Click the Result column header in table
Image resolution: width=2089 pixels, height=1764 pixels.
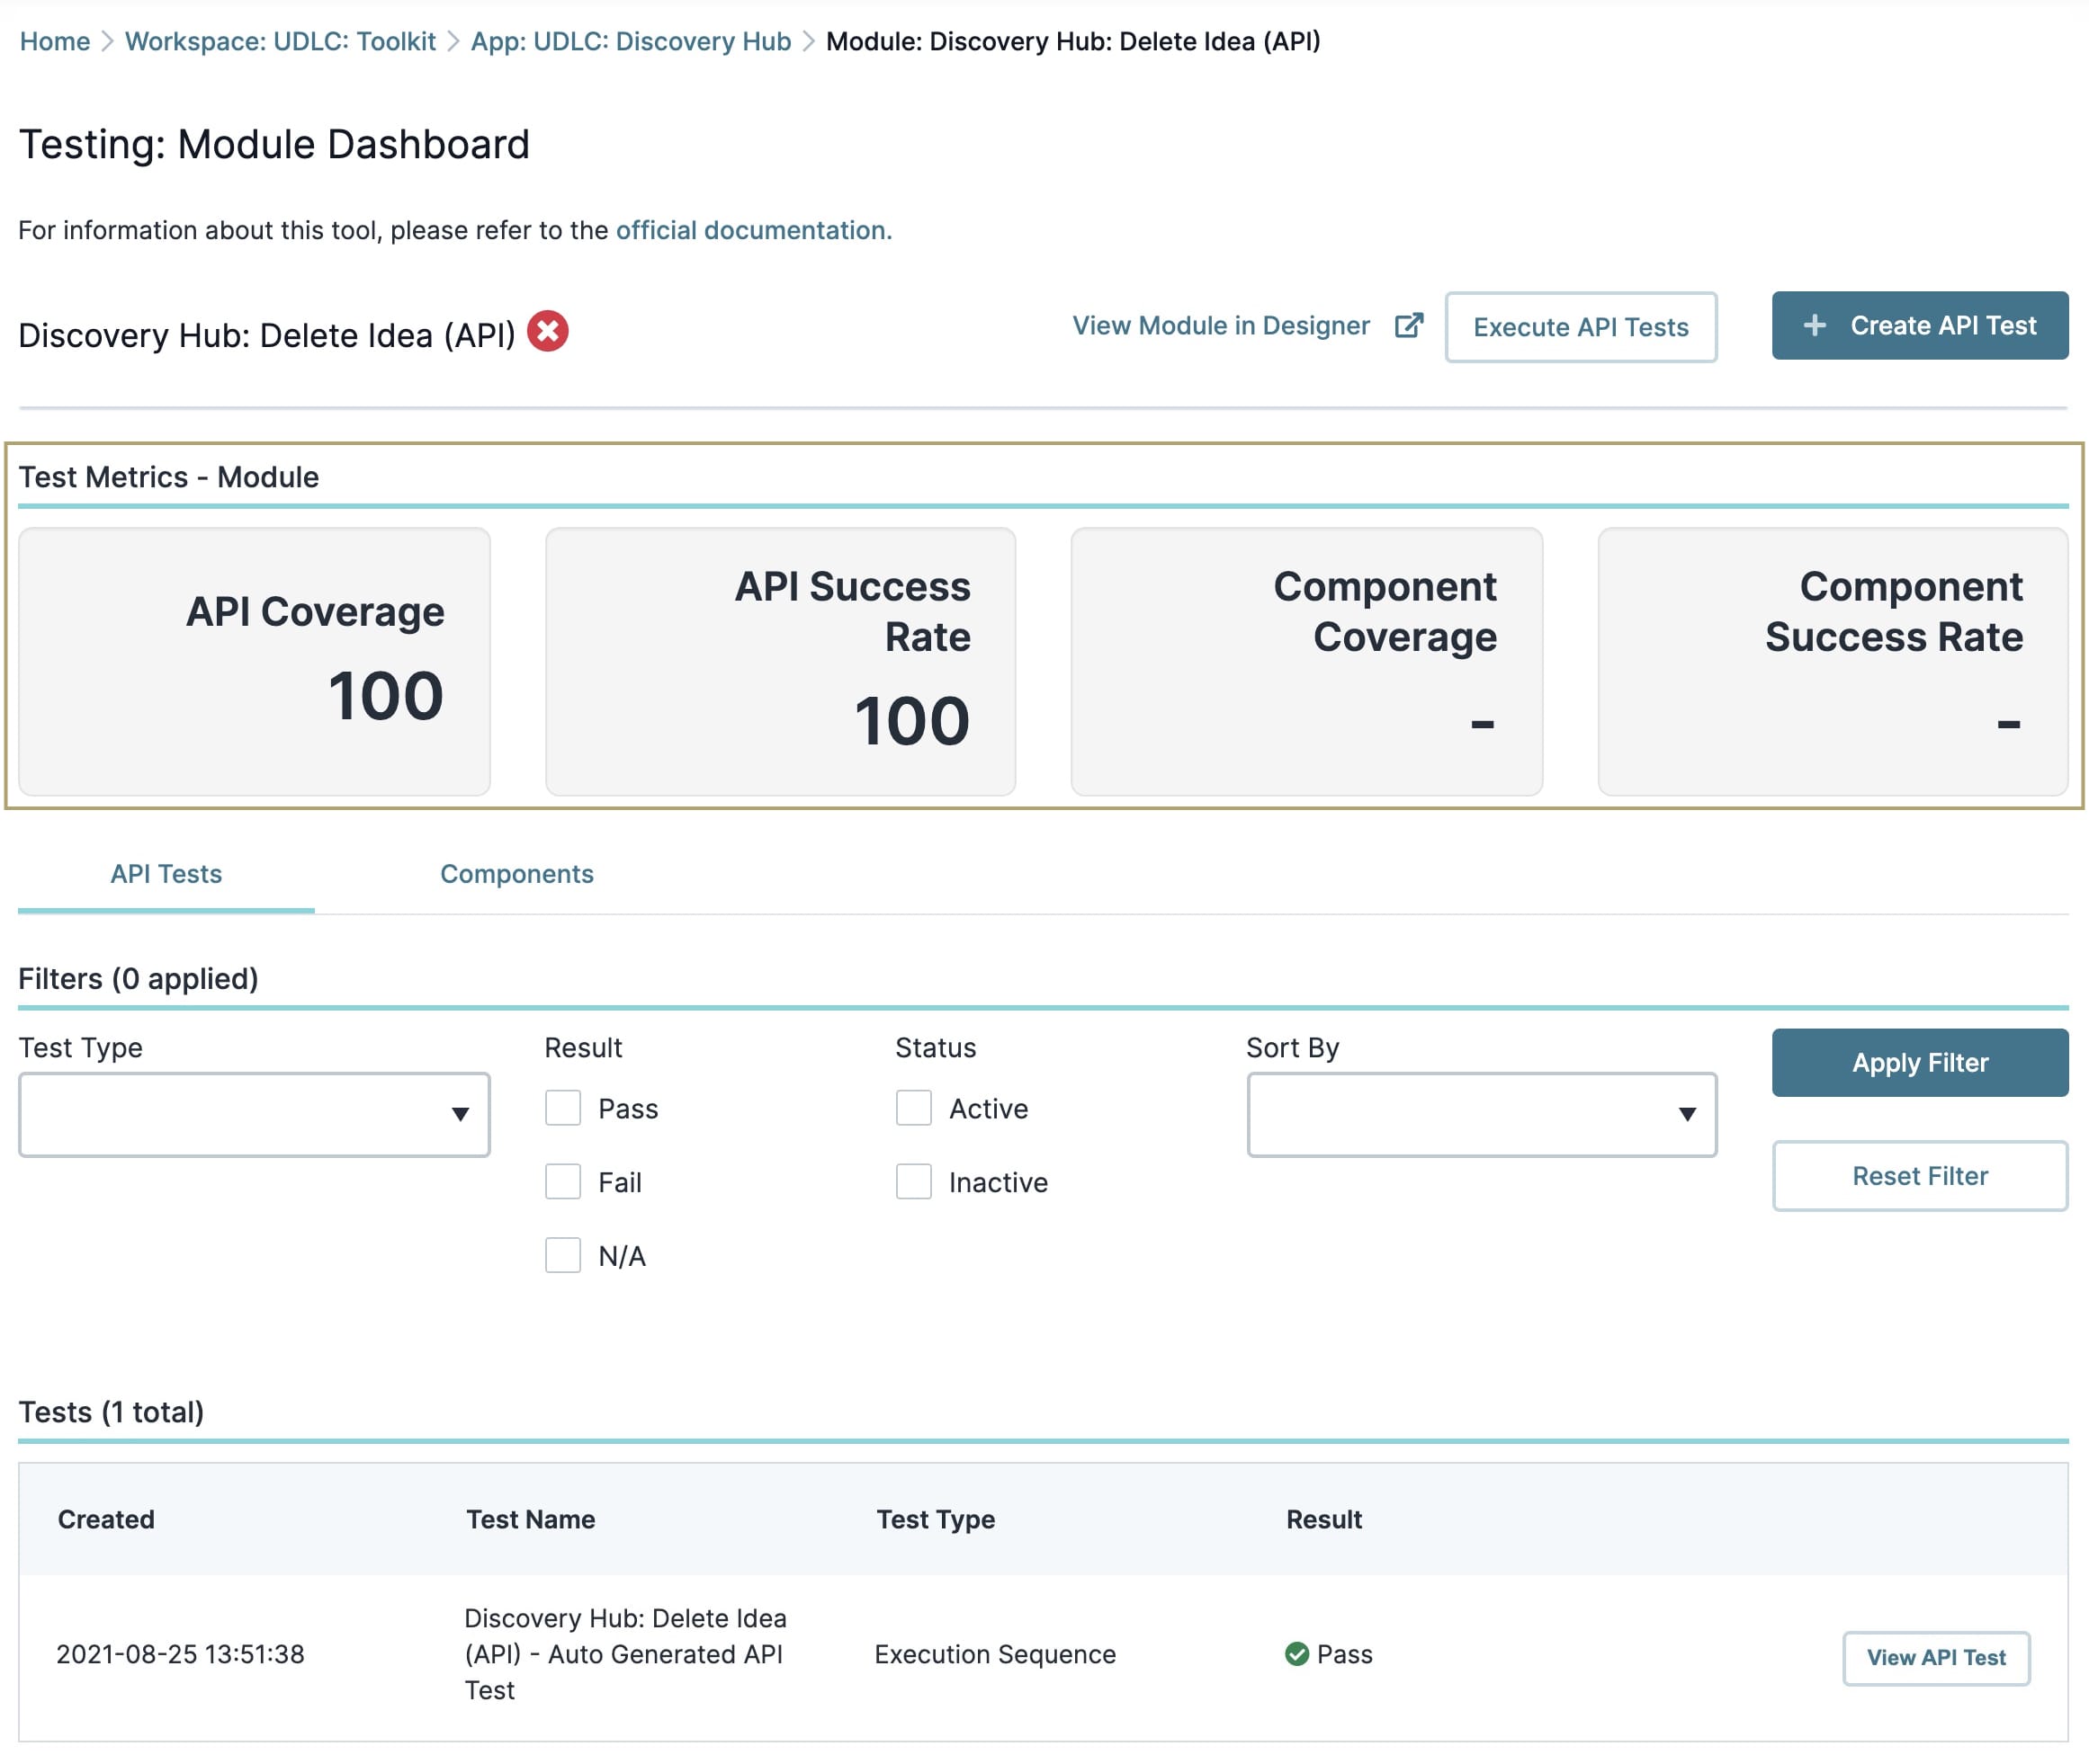point(1323,1519)
